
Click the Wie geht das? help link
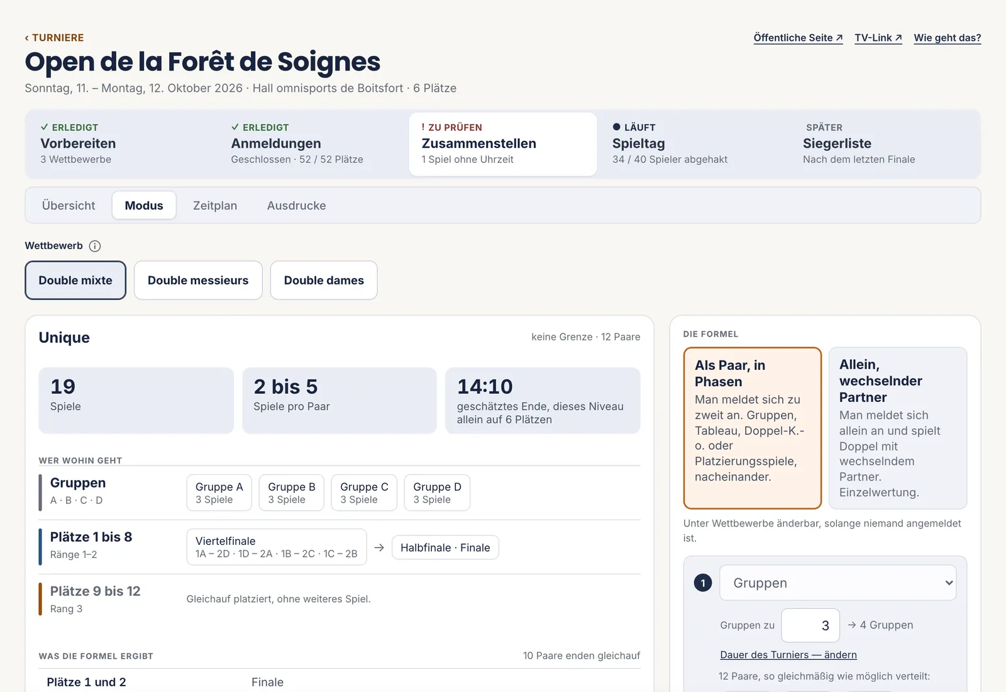coord(947,38)
